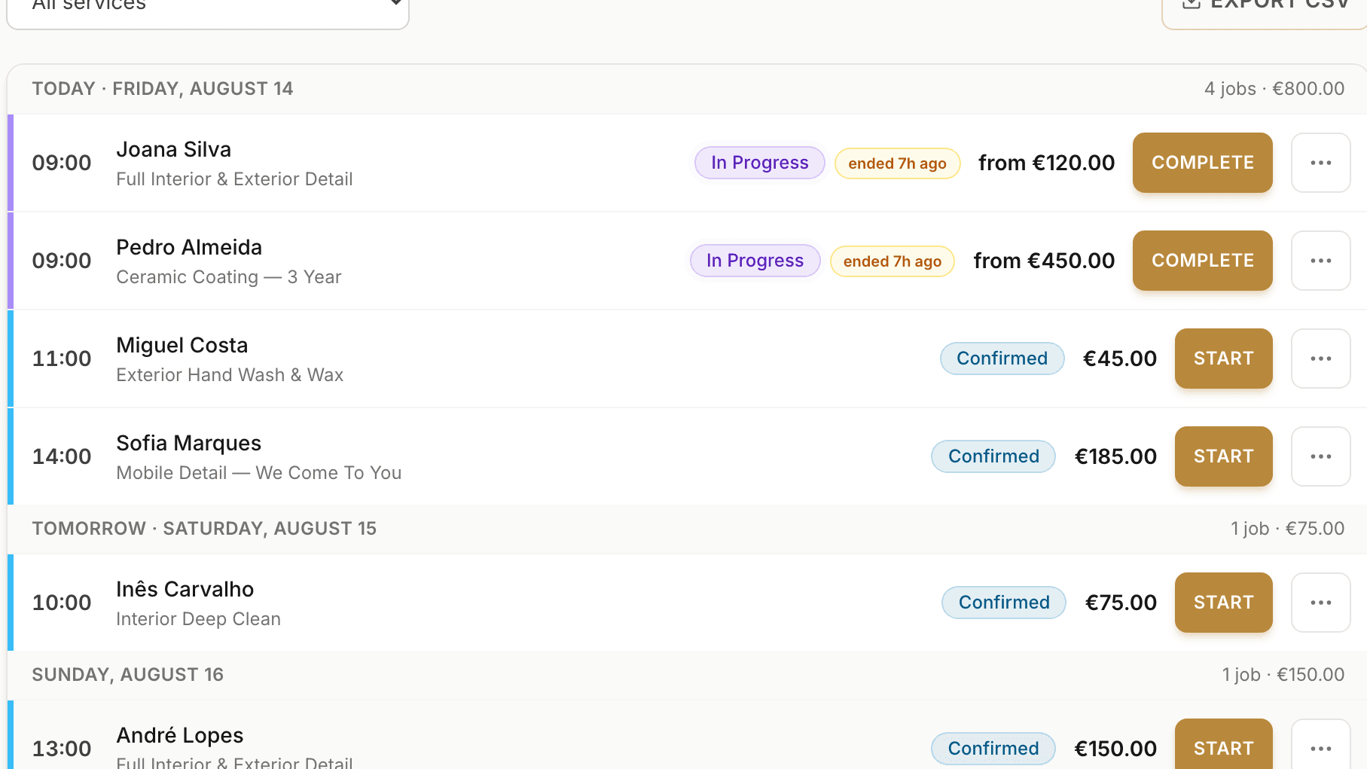Start Sofia Marques's mobile detail job
Viewport: 1367px width, 769px height.
click(1223, 456)
